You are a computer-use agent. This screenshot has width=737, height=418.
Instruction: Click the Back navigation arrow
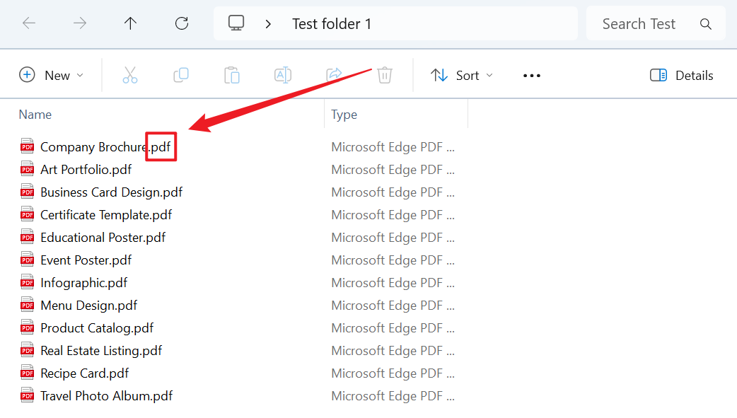click(29, 23)
